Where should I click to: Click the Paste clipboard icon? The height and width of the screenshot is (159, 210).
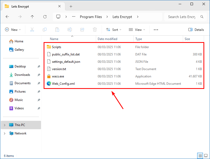coord(57,30)
